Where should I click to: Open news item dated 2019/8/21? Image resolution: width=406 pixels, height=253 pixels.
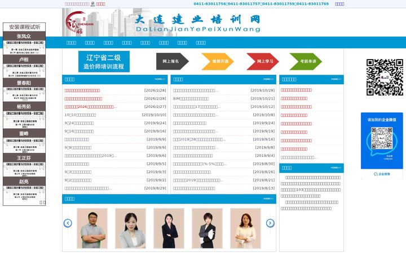[x=198, y=180]
